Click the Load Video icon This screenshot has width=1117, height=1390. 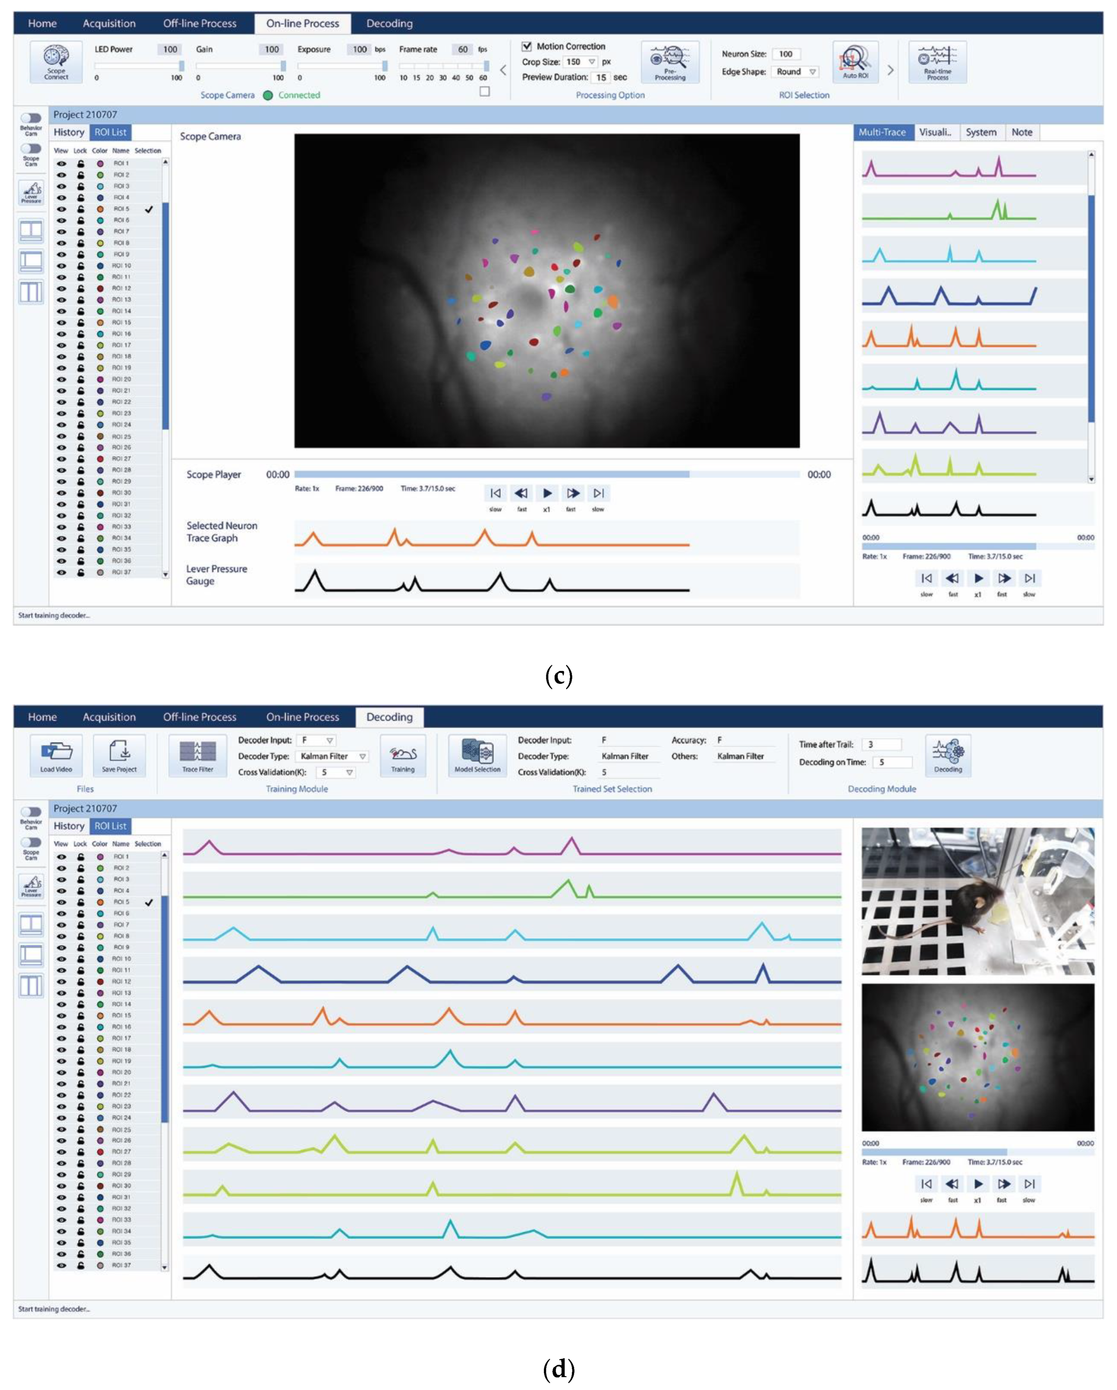(x=56, y=754)
